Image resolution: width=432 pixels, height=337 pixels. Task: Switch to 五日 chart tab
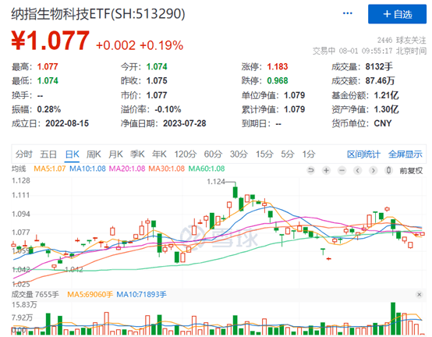48,154
